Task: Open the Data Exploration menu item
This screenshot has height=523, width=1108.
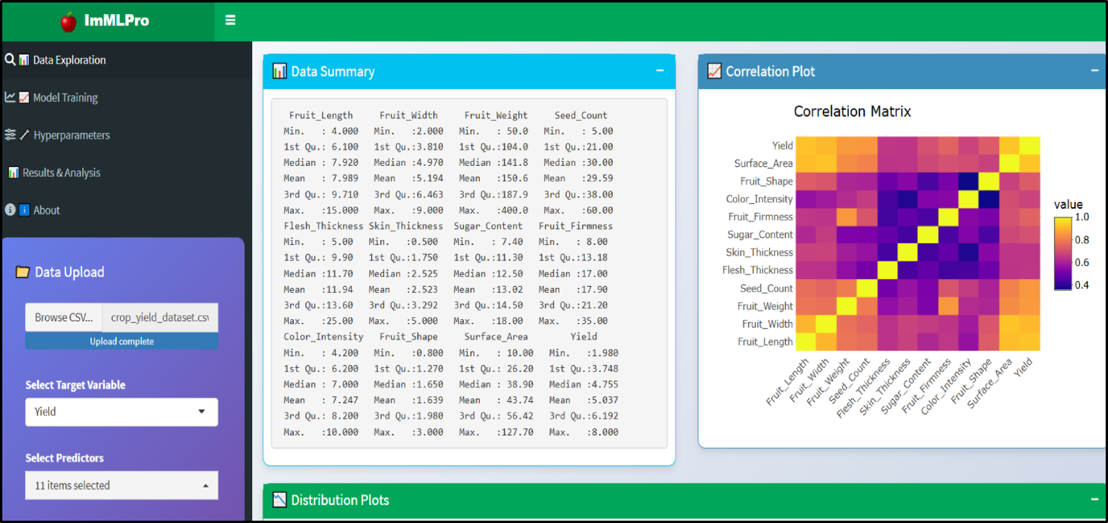Action: pos(69,60)
